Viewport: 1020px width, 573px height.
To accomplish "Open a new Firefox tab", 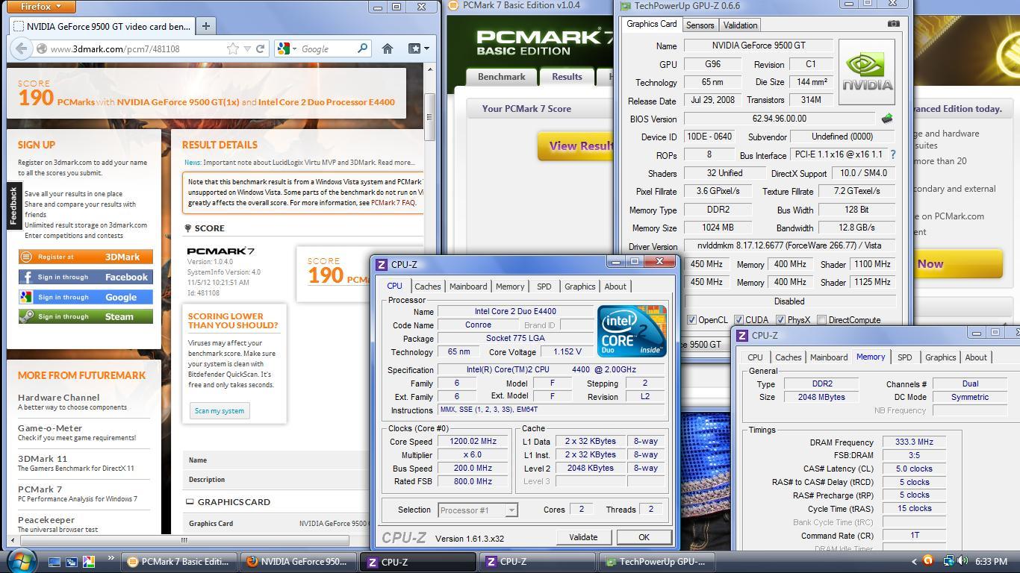I will coord(205,25).
